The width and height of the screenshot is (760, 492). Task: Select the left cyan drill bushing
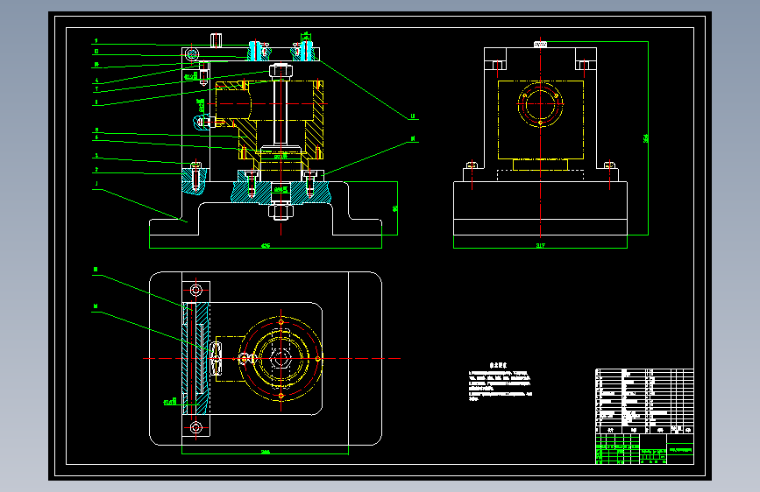pyautogui.click(x=255, y=51)
